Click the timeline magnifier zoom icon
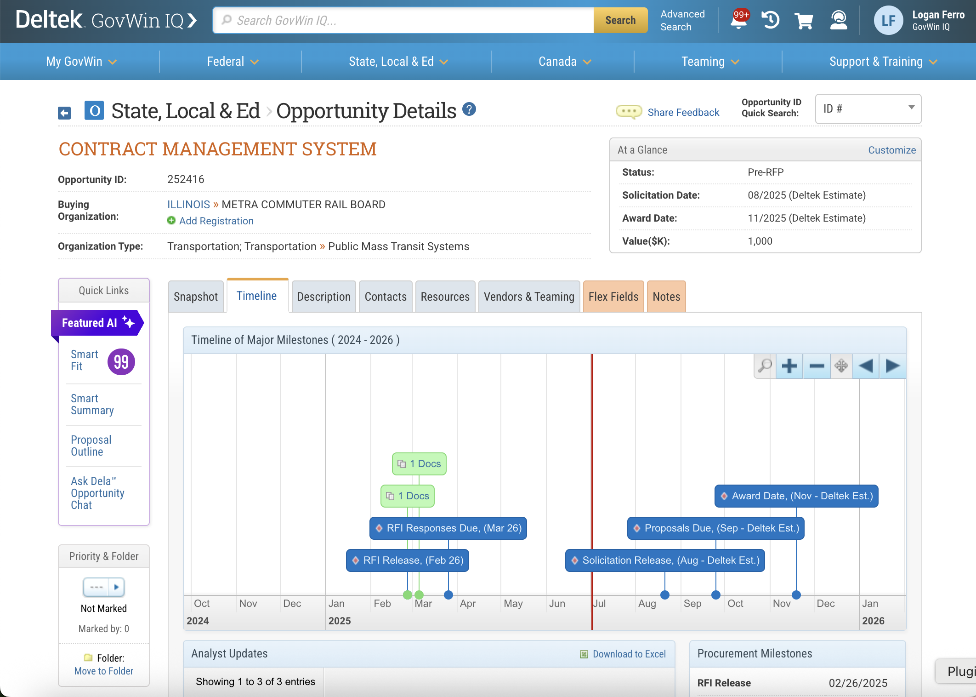This screenshot has height=697, width=976. tap(765, 366)
